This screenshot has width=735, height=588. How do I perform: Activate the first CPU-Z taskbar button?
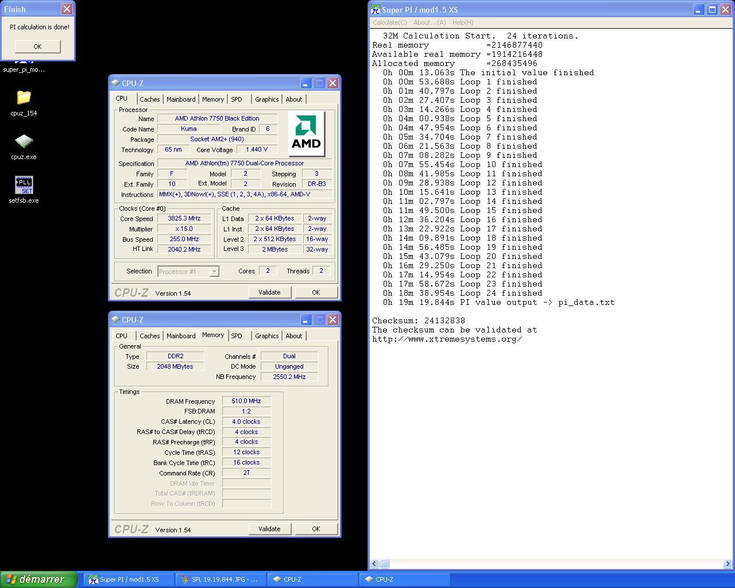tap(313, 579)
